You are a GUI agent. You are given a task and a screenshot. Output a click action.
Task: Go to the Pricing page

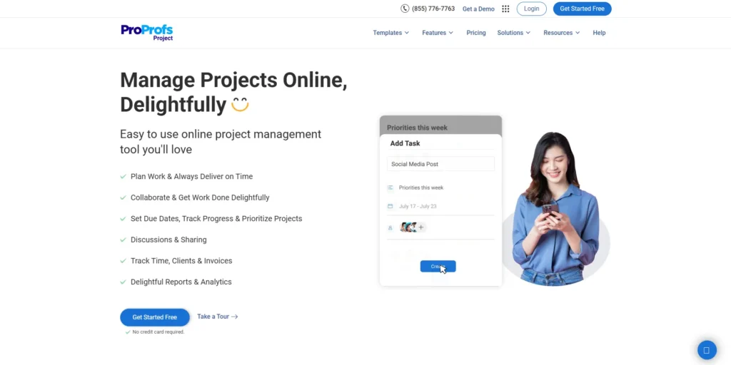click(476, 33)
